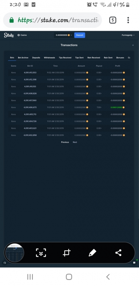139x286 pixels.
Task: Tap the alarm clock status icon
Action: 89,5
